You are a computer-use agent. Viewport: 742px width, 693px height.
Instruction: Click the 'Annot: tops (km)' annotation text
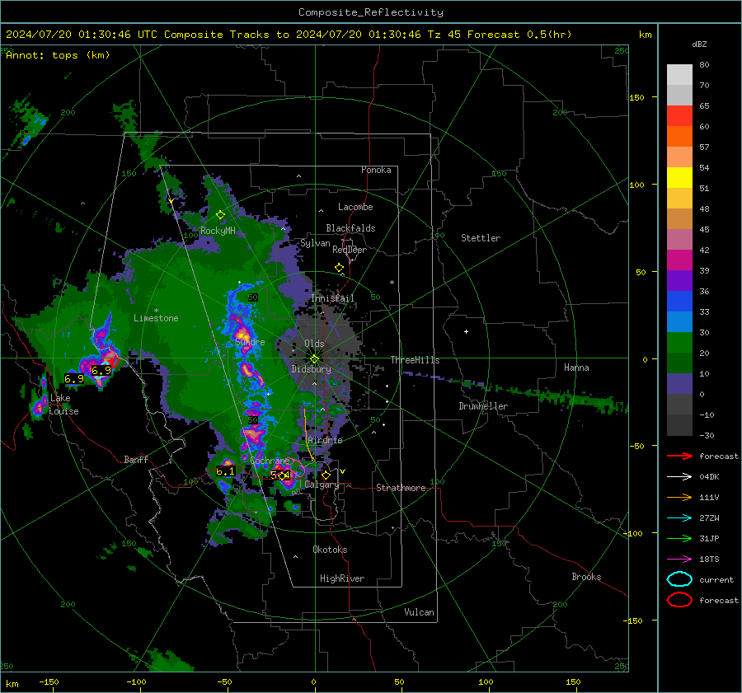[x=58, y=55]
